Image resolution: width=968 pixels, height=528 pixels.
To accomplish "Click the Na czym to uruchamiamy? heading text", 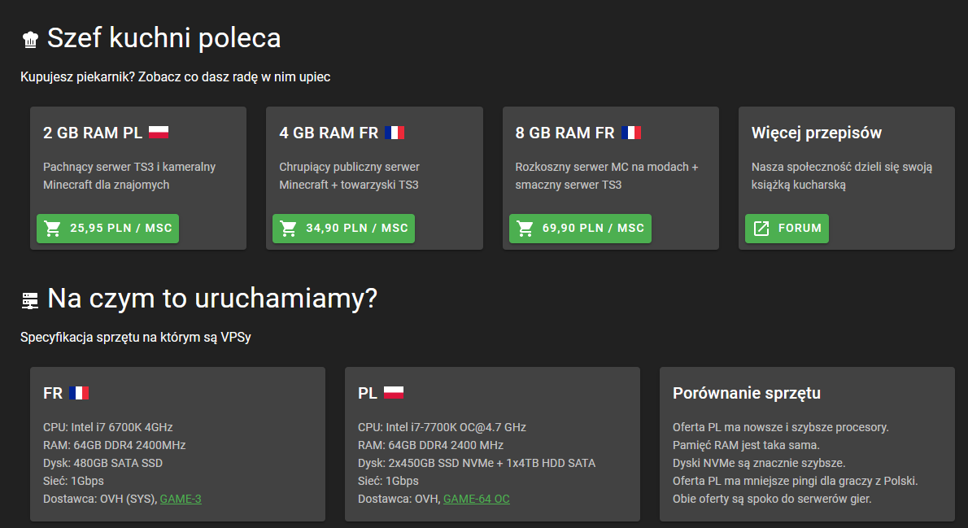I will coord(212,299).
